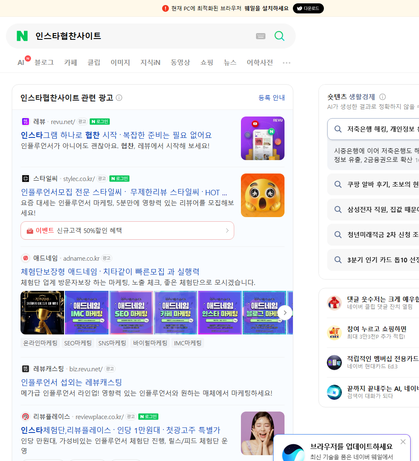The image size is (419, 461).
Task: Click the whale browser icon in update popup
Action: tap(293, 453)
